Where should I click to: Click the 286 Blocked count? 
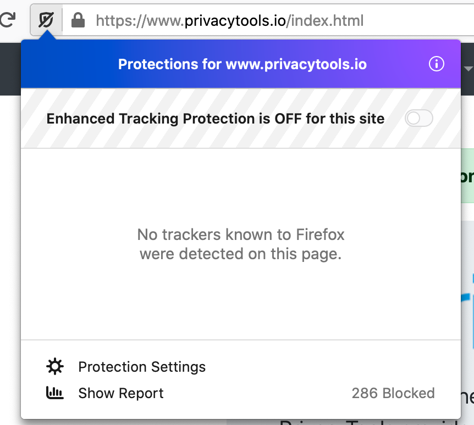point(393,393)
